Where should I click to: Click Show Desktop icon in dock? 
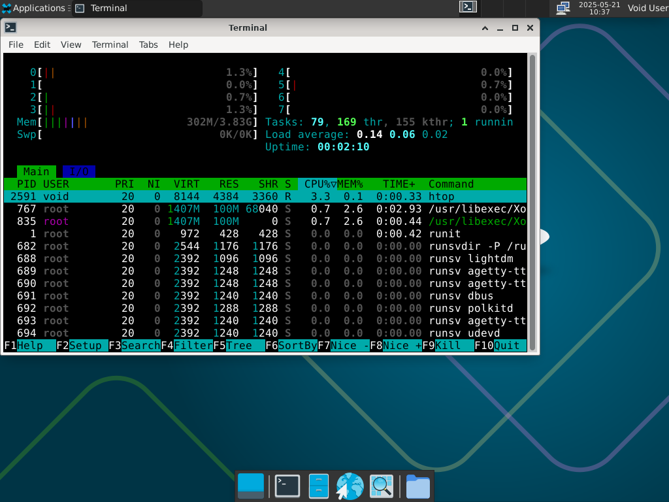pyautogui.click(x=250, y=486)
